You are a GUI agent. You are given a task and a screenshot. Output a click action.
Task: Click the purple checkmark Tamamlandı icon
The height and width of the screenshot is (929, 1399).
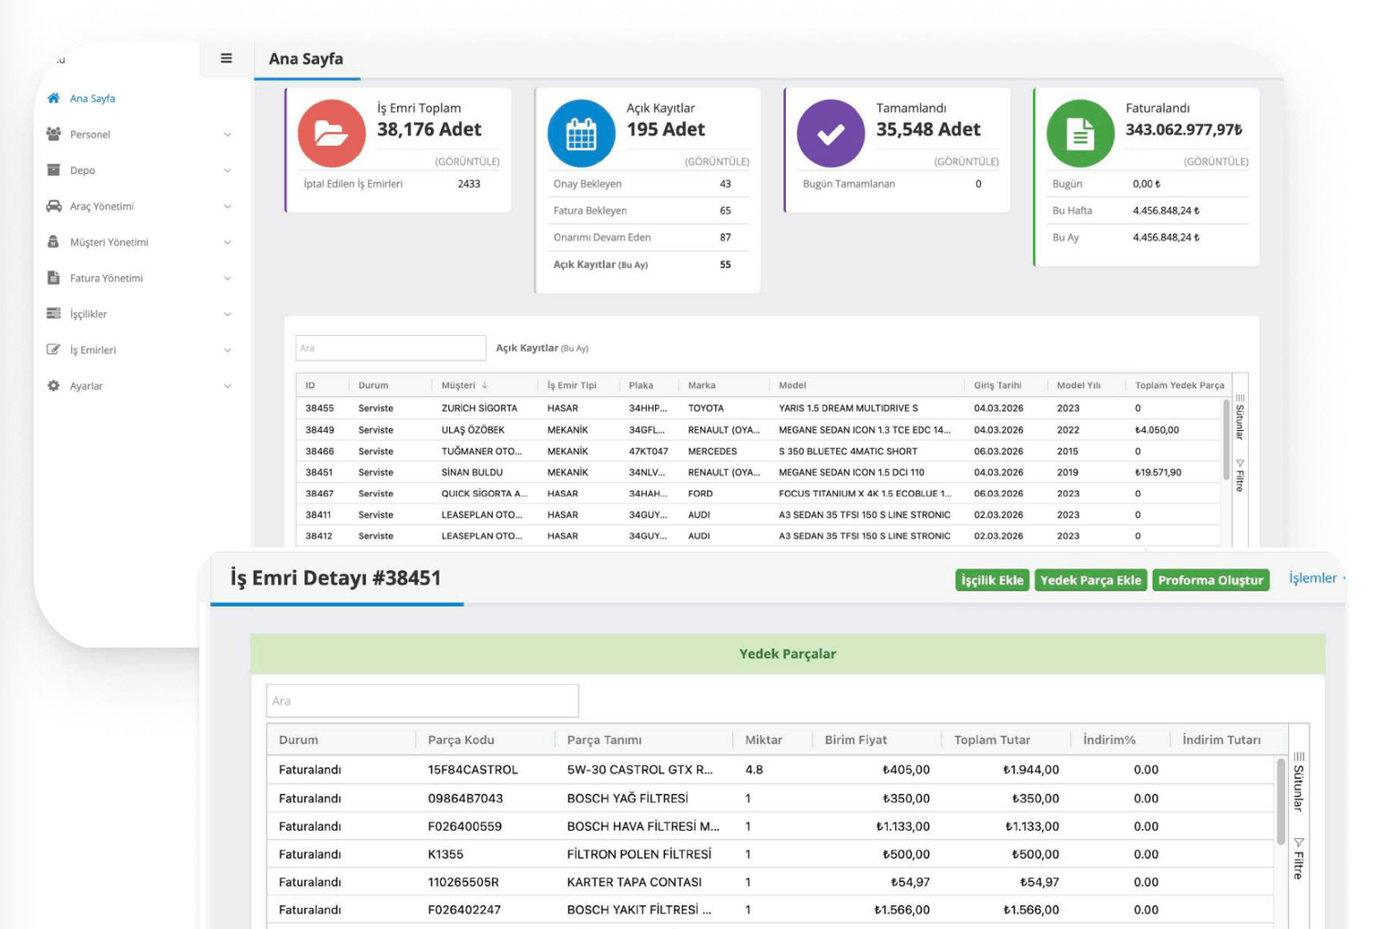(x=831, y=133)
